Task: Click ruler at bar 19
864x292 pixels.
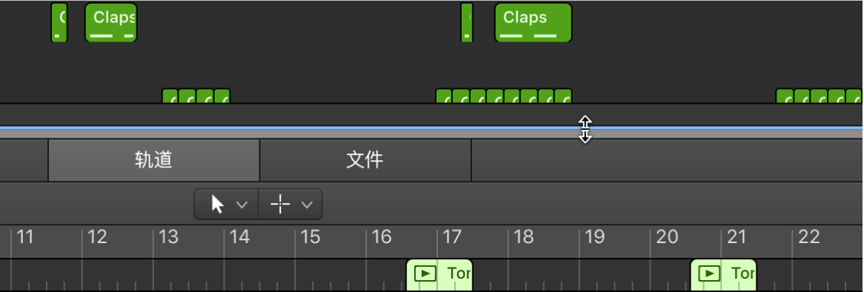Action: [594, 237]
